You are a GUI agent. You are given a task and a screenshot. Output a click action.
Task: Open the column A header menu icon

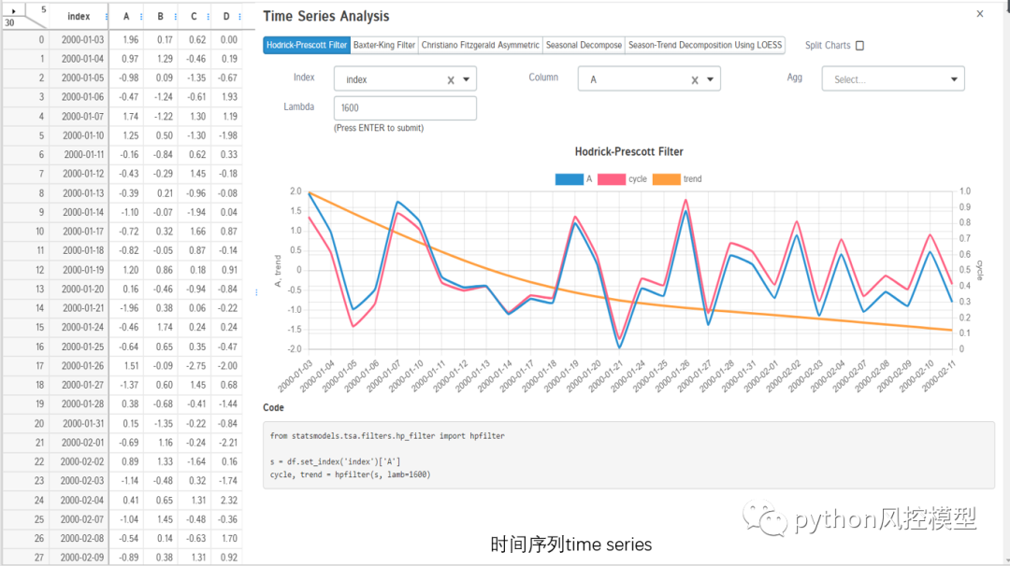pos(141,17)
